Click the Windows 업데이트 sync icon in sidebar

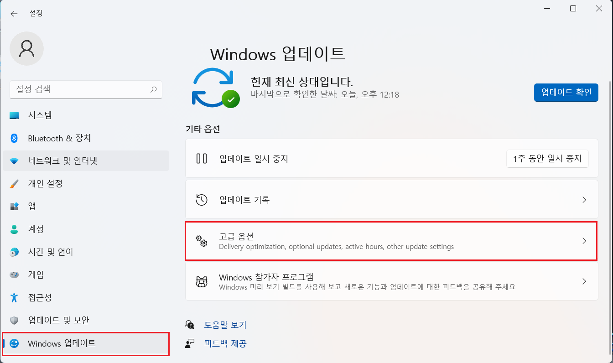(14, 343)
